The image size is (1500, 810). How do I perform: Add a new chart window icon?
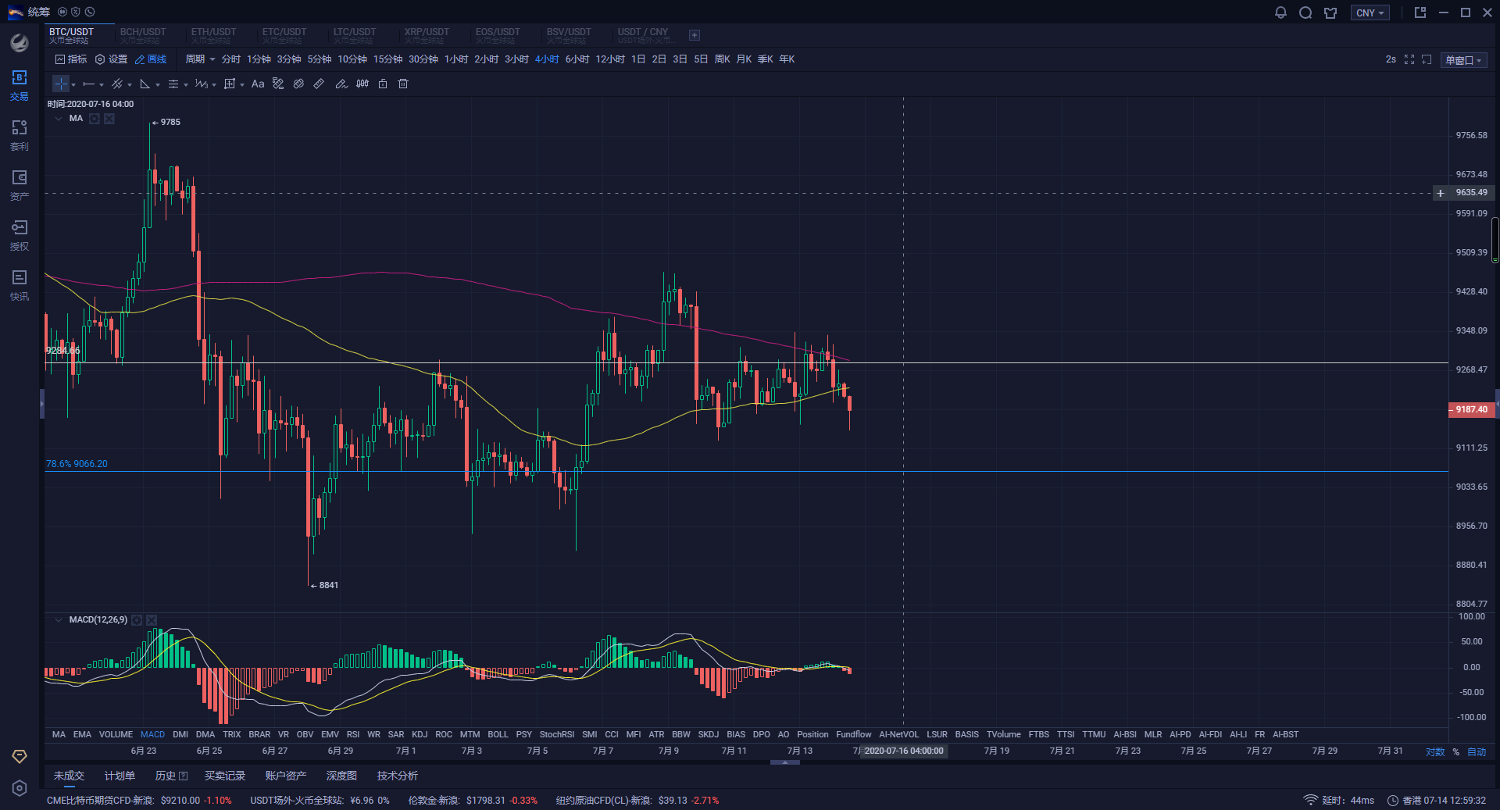coord(1427,59)
